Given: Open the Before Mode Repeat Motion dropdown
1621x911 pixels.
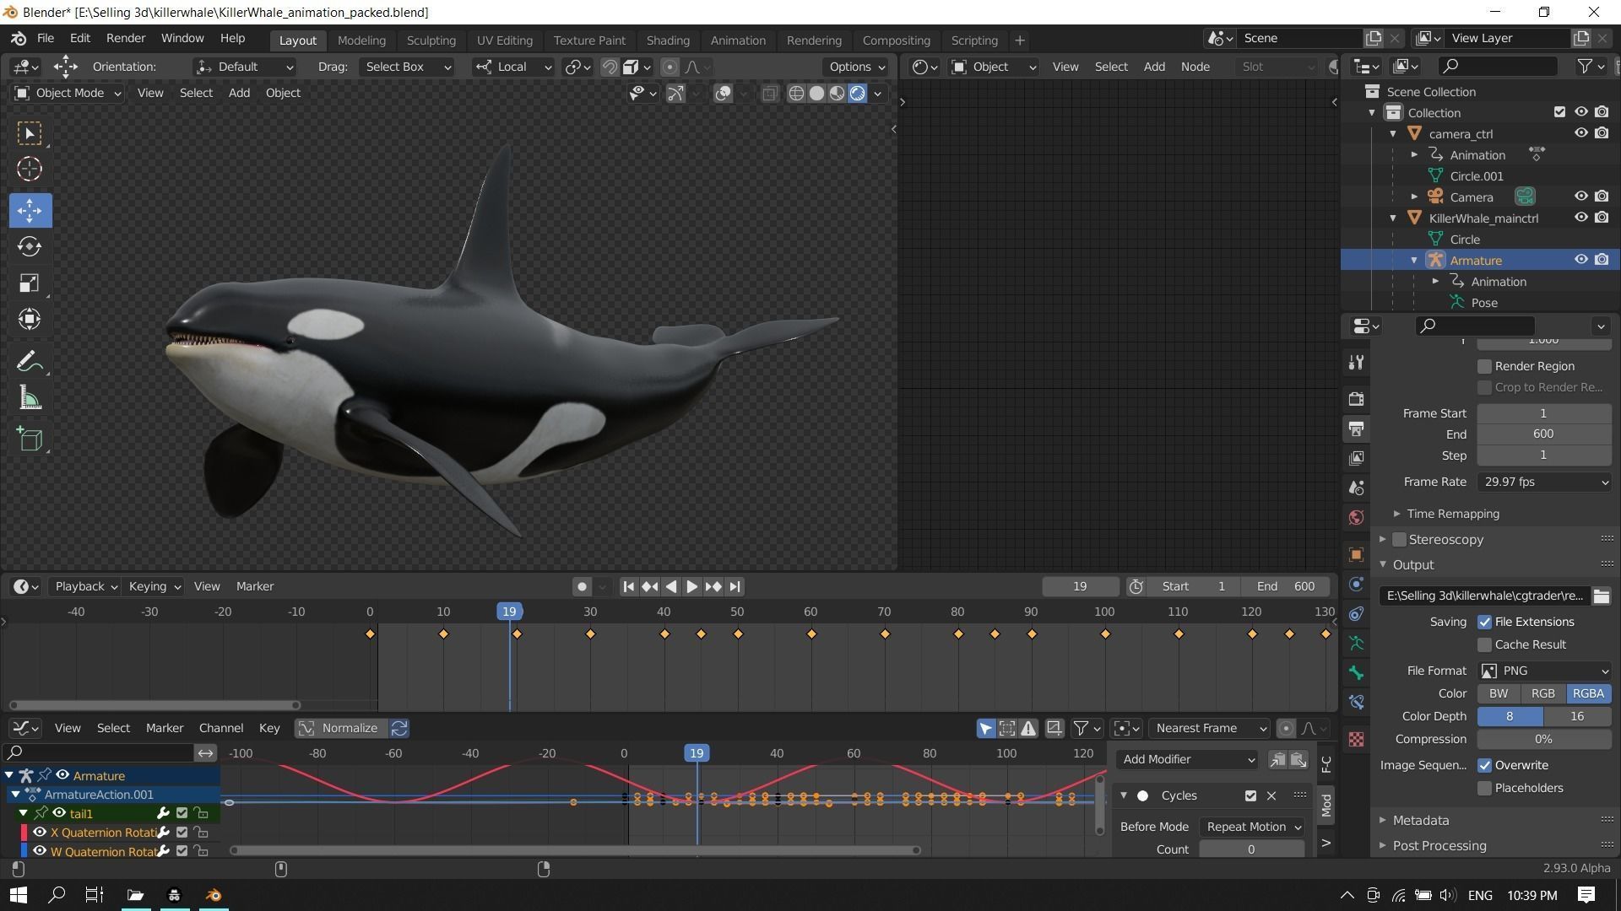Looking at the screenshot, I should tap(1252, 827).
